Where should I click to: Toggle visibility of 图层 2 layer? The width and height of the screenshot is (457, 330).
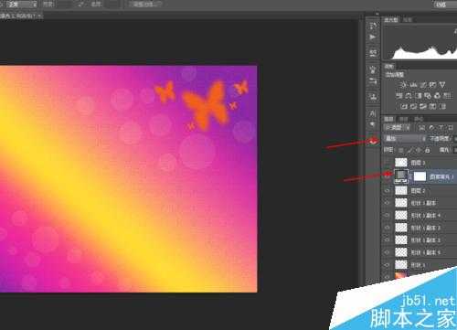pos(388,191)
